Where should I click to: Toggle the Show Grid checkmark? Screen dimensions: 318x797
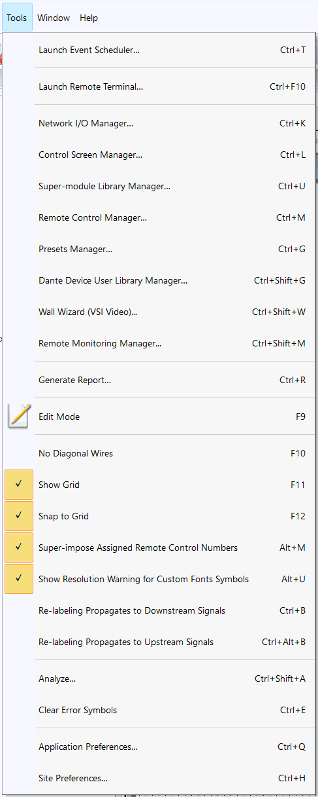(19, 485)
